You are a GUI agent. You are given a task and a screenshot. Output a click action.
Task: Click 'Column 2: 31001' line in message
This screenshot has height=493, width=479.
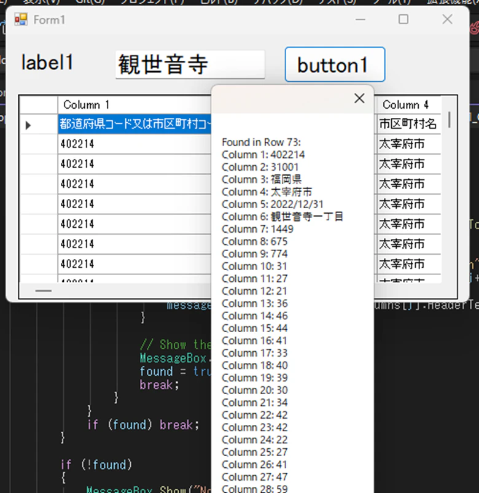[x=260, y=167]
